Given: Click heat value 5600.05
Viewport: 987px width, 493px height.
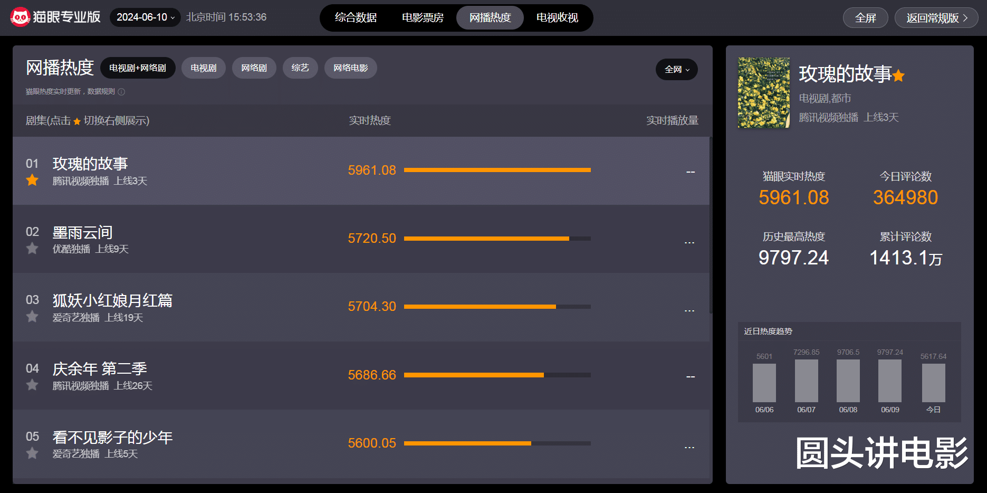Looking at the screenshot, I should pyautogui.click(x=372, y=443).
